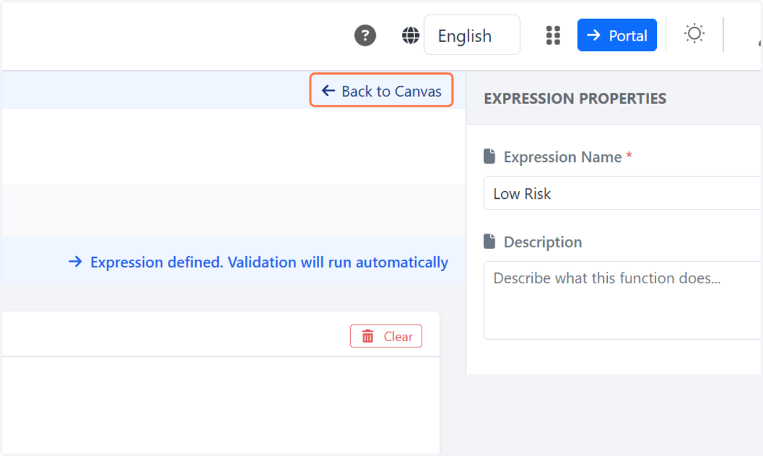Open the English language dropdown
763x456 pixels.
(x=472, y=36)
